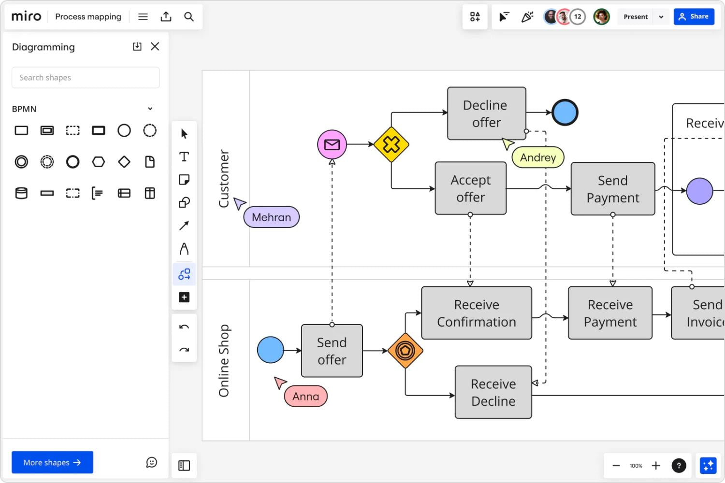Screen dimensions: 725x483
Task: Zoom out using the minus control
Action: click(x=616, y=465)
